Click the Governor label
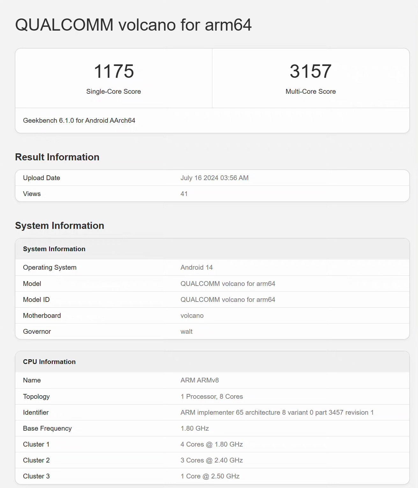Screen dimensions: 418x488 37,331
